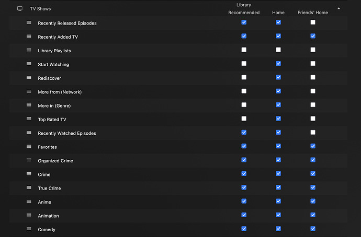Click the drag handle for Recently Released Episodes

(x=29, y=23)
